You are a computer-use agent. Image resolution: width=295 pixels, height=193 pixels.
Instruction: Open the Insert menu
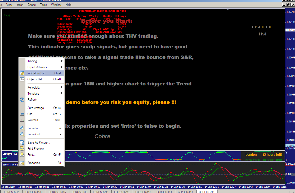[20, 5]
